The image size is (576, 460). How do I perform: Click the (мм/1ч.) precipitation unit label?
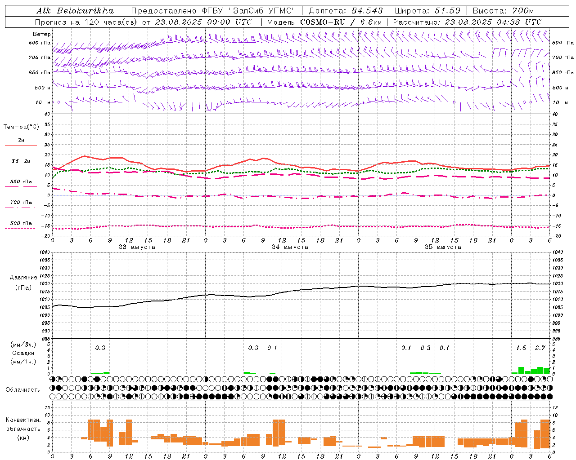tap(23, 362)
